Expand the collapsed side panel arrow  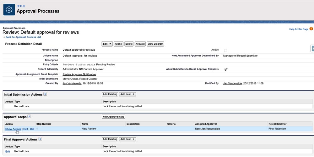pos(312,48)
